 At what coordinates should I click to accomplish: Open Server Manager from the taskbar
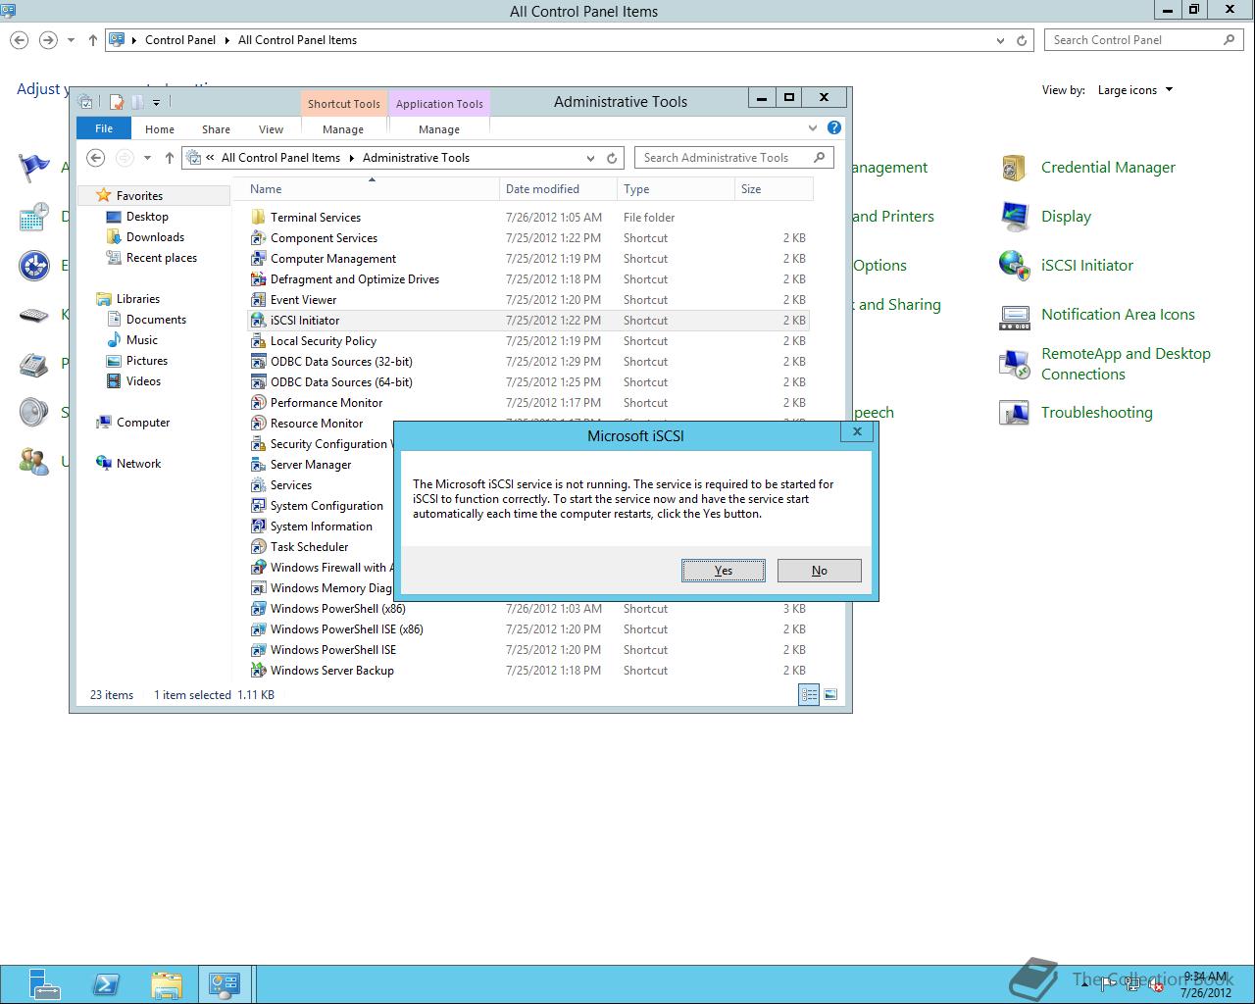point(44,984)
